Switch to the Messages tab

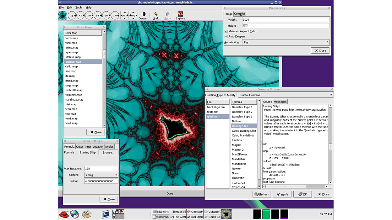pyautogui.click(x=280, y=102)
